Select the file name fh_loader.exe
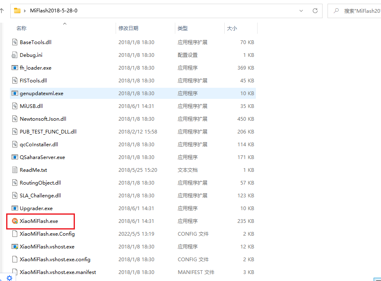Screen dimensions: 381x281 [x=35, y=68]
